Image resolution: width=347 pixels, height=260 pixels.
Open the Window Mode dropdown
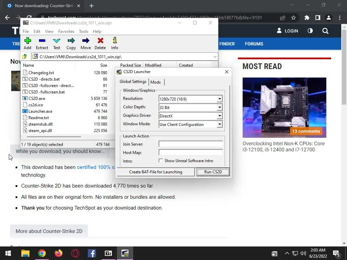pyautogui.click(x=220, y=124)
